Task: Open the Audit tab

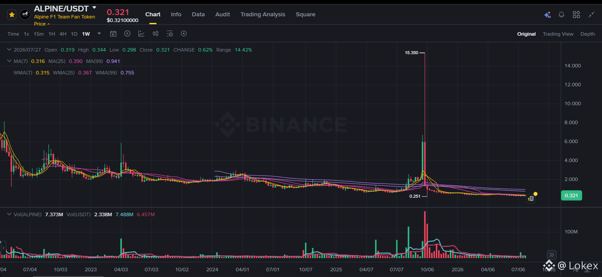Action: pyautogui.click(x=223, y=14)
